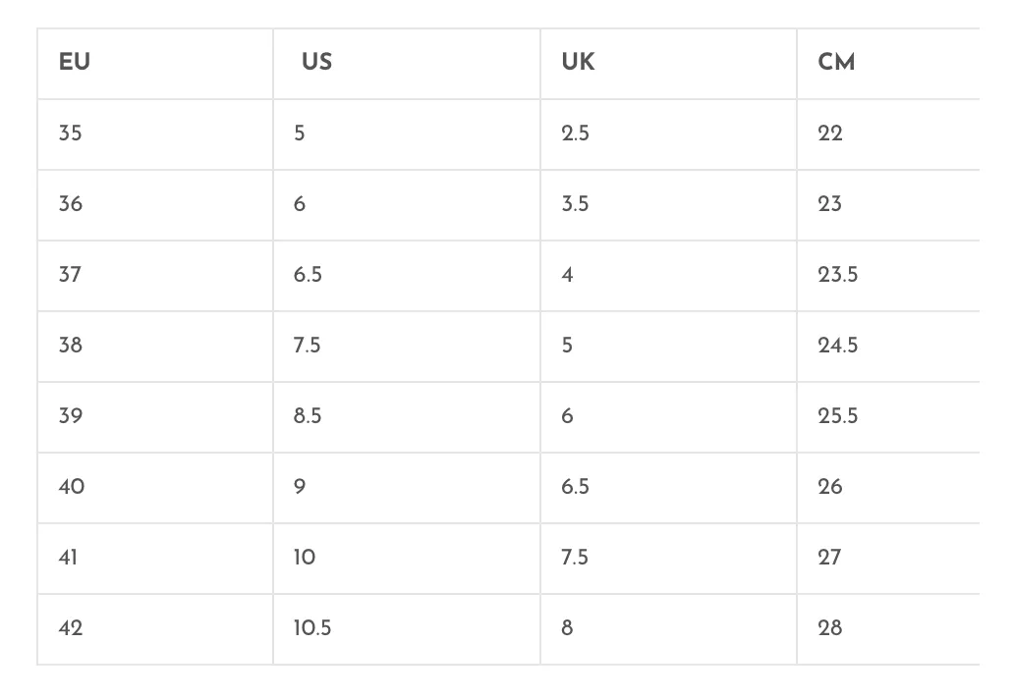This screenshot has height=697, width=1014.
Task: Click EU size 40 cell
Action: tap(155, 488)
